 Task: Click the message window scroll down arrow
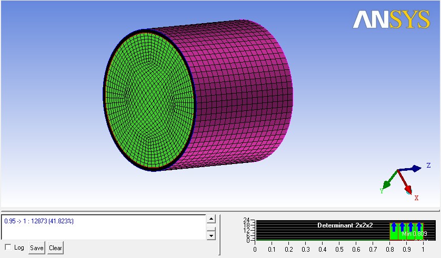point(211,235)
